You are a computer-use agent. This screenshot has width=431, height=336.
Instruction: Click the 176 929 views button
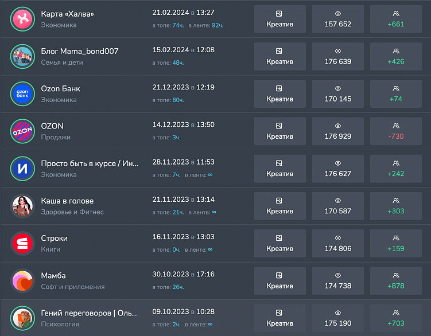click(337, 131)
